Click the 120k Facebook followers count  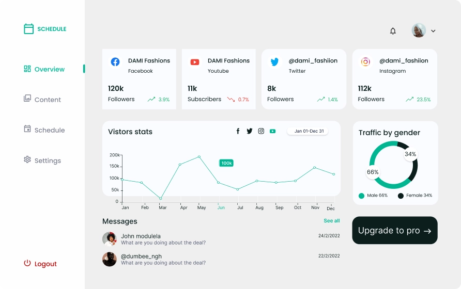[x=116, y=88]
